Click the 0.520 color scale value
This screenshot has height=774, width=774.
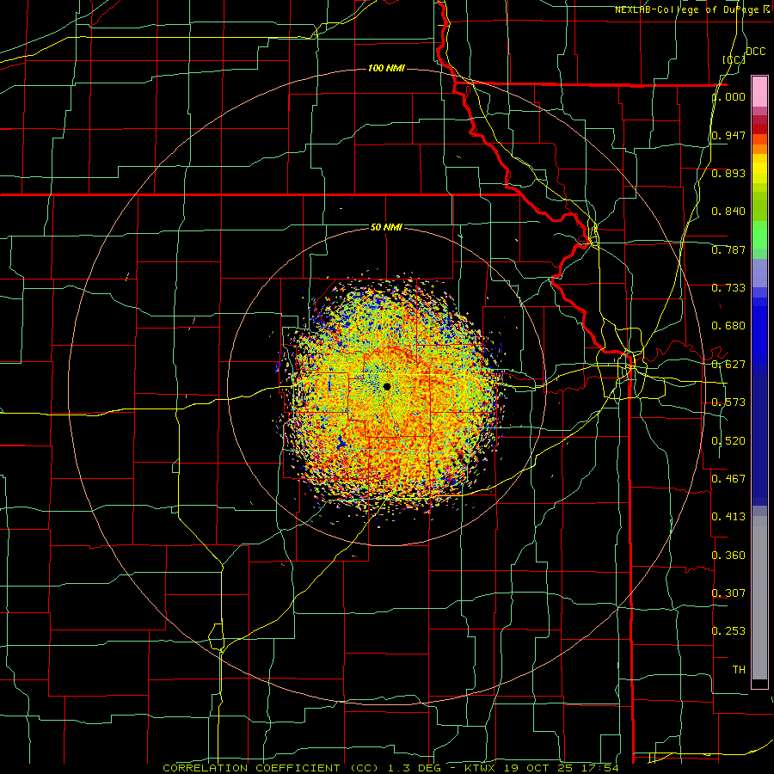coord(728,441)
